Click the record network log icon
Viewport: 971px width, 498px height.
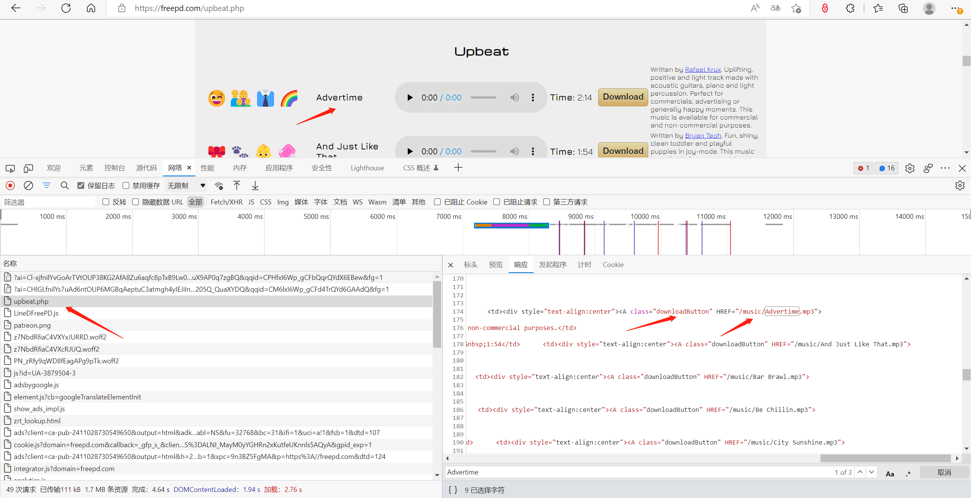point(10,185)
